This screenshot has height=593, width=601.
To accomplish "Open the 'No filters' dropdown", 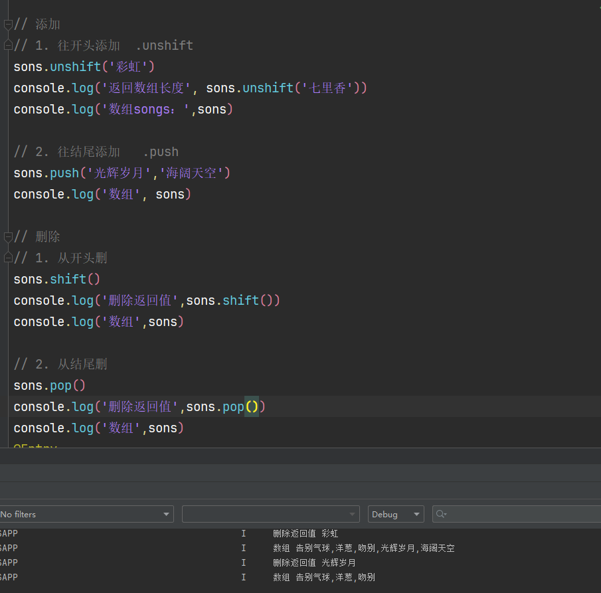I will 86,514.
